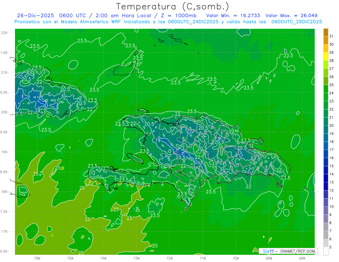Click the dark orange swatch above 31
Image resolution: width=339 pixels, height=262 pixels.
tap(326, 32)
